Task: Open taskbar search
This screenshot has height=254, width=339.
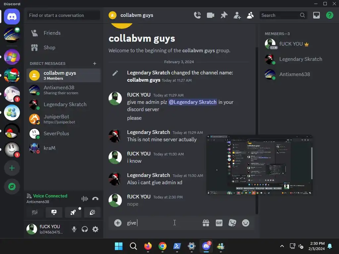Action: (133, 246)
